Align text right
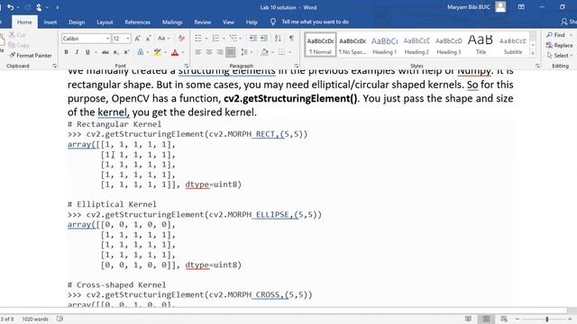577x324 pixels. click(220, 52)
